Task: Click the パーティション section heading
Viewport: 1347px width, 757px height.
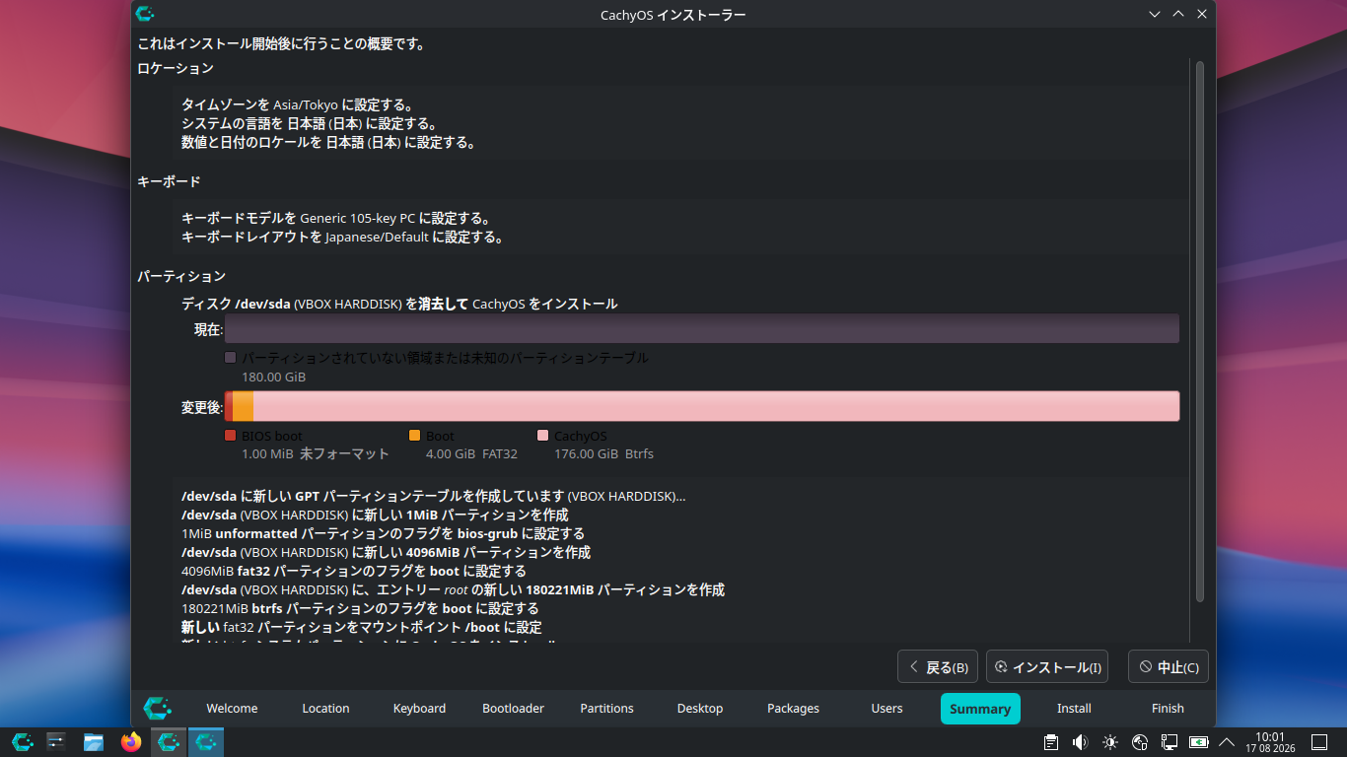Action: [x=181, y=276]
